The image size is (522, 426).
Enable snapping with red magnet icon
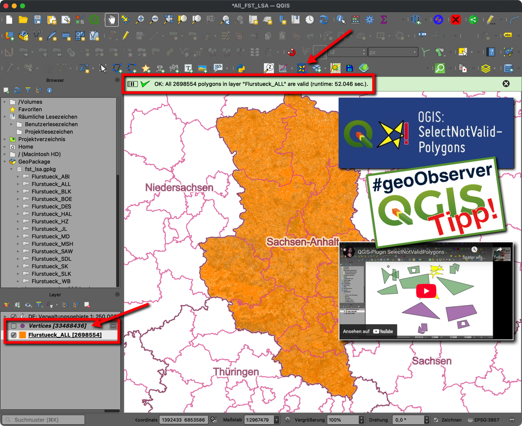(292, 52)
